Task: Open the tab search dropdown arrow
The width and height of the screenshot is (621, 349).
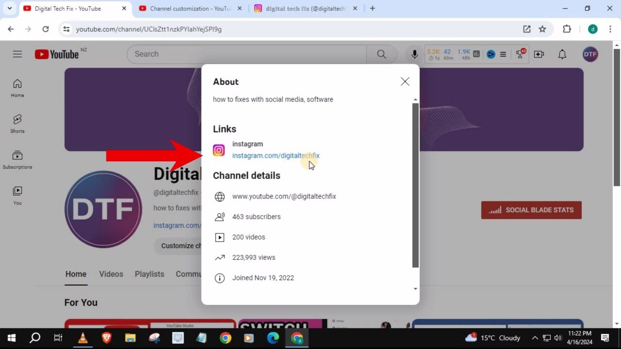Action: [x=9, y=8]
